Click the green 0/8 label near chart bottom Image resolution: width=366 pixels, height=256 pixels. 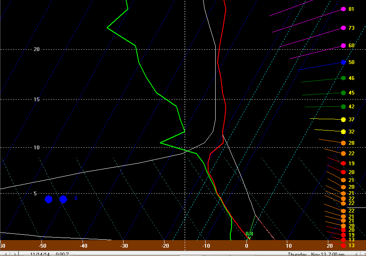pos(249,233)
